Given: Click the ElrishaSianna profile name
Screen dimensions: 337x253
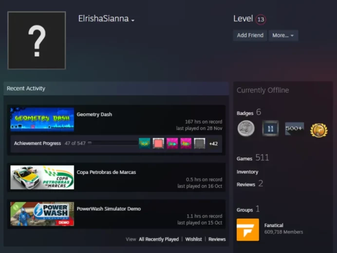Looking at the screenshot, I should [x=103, y=19].
